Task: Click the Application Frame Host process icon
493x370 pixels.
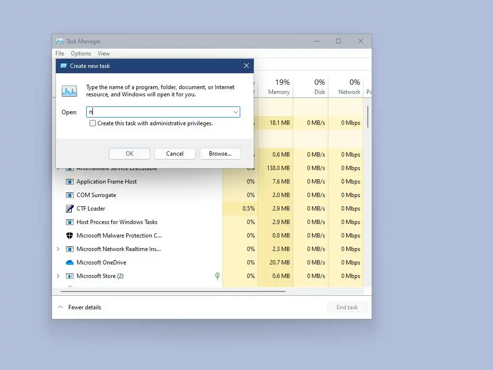Action: 69,182
